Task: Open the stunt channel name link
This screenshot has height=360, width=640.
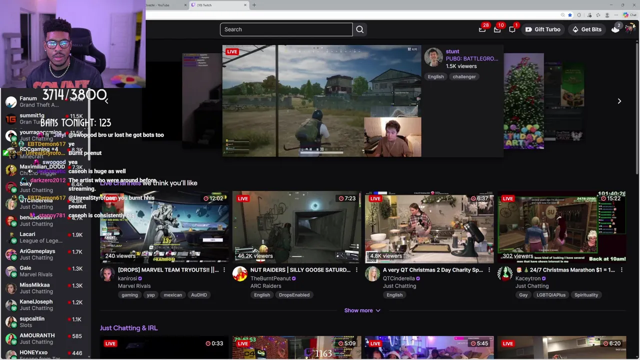Action: [452, 51]
